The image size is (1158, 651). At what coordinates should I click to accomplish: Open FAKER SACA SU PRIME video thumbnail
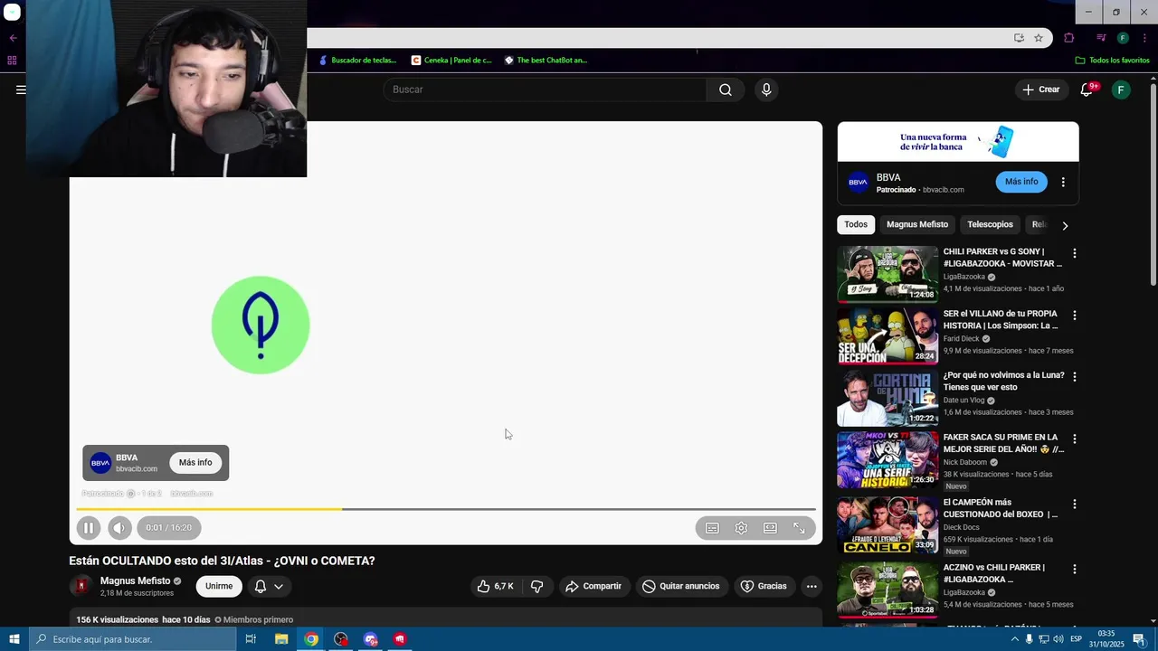click(887, 459)
